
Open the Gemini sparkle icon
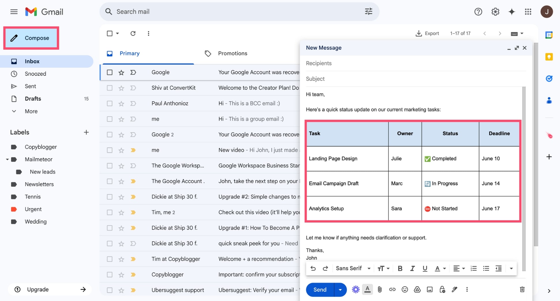click(512, 12)
